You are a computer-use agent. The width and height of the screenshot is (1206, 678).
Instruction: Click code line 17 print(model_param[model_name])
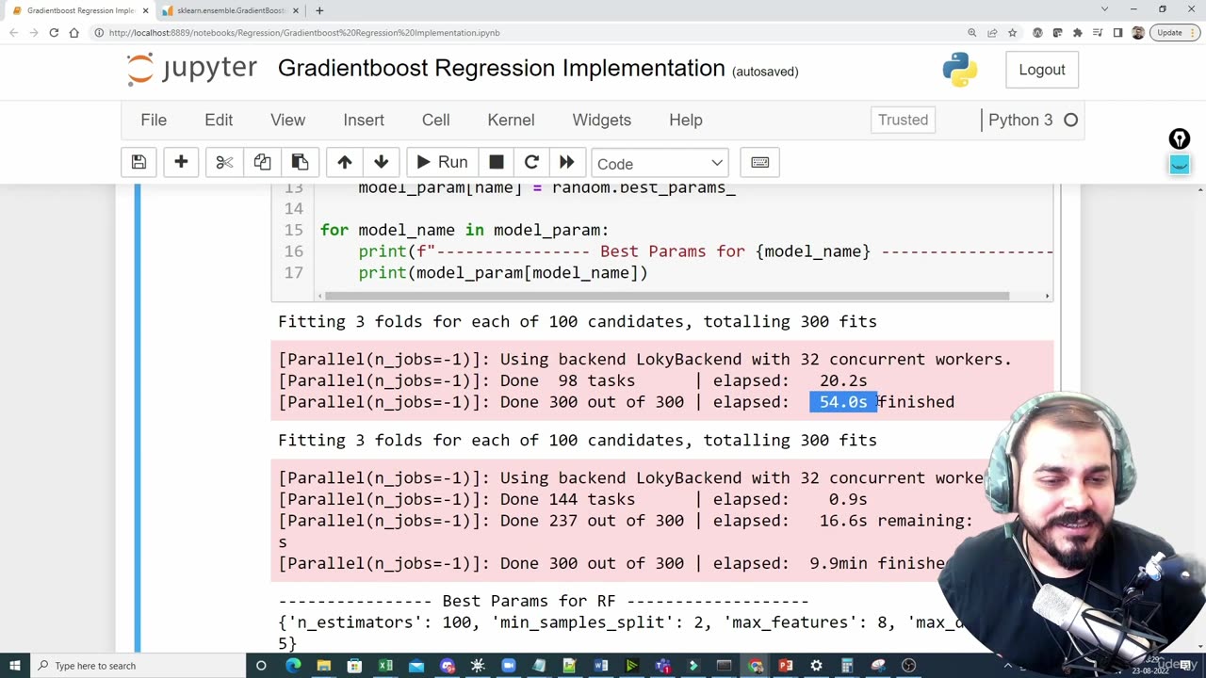503,273
